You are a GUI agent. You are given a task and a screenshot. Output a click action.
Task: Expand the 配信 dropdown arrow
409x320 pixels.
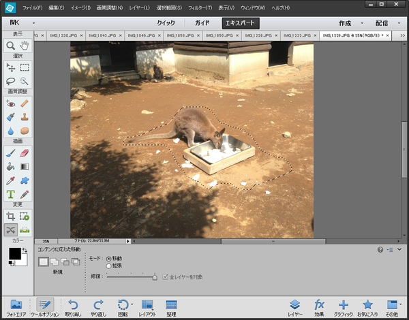pos(399,23)
